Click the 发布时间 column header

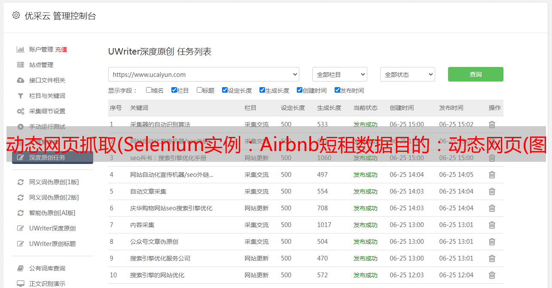coord(451,108)
